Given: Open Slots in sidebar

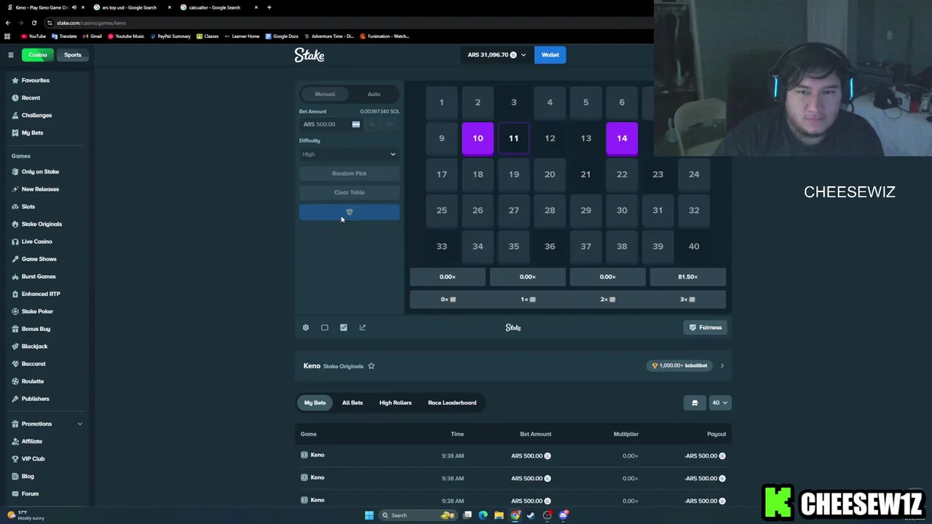Looking at the screenshot, I should [28, 207].
